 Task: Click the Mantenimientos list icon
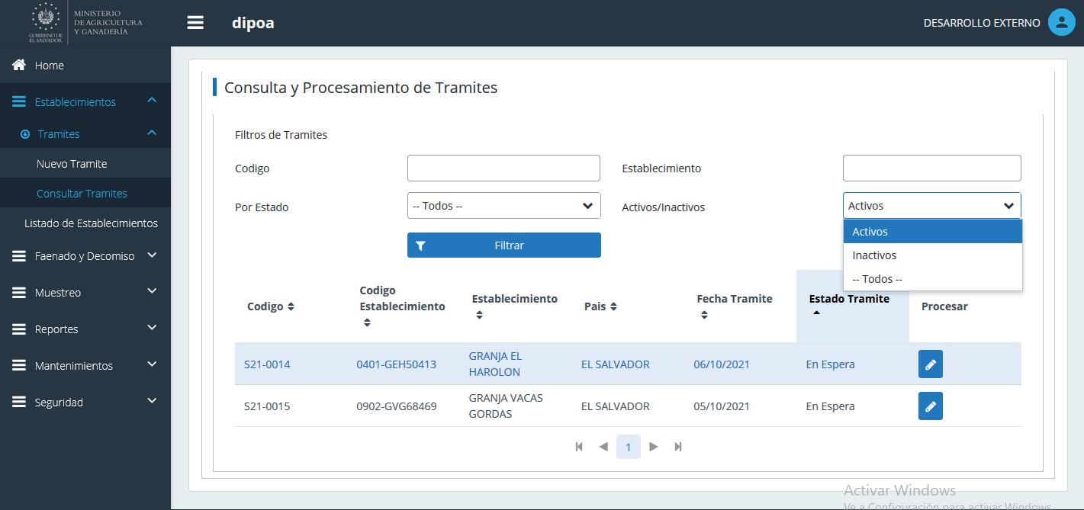(19, 366)
